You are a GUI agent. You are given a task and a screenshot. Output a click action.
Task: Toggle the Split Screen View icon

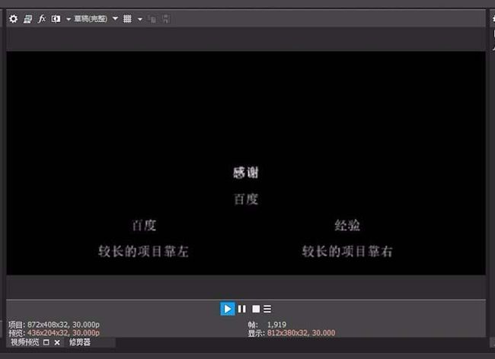pyautogui.click(x=56, y=19)
